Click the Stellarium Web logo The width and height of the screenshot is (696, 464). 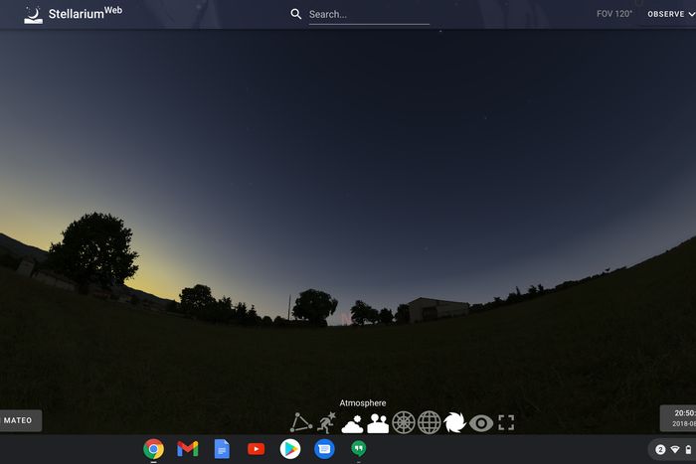pyautogui.click(x=76, y=14)
